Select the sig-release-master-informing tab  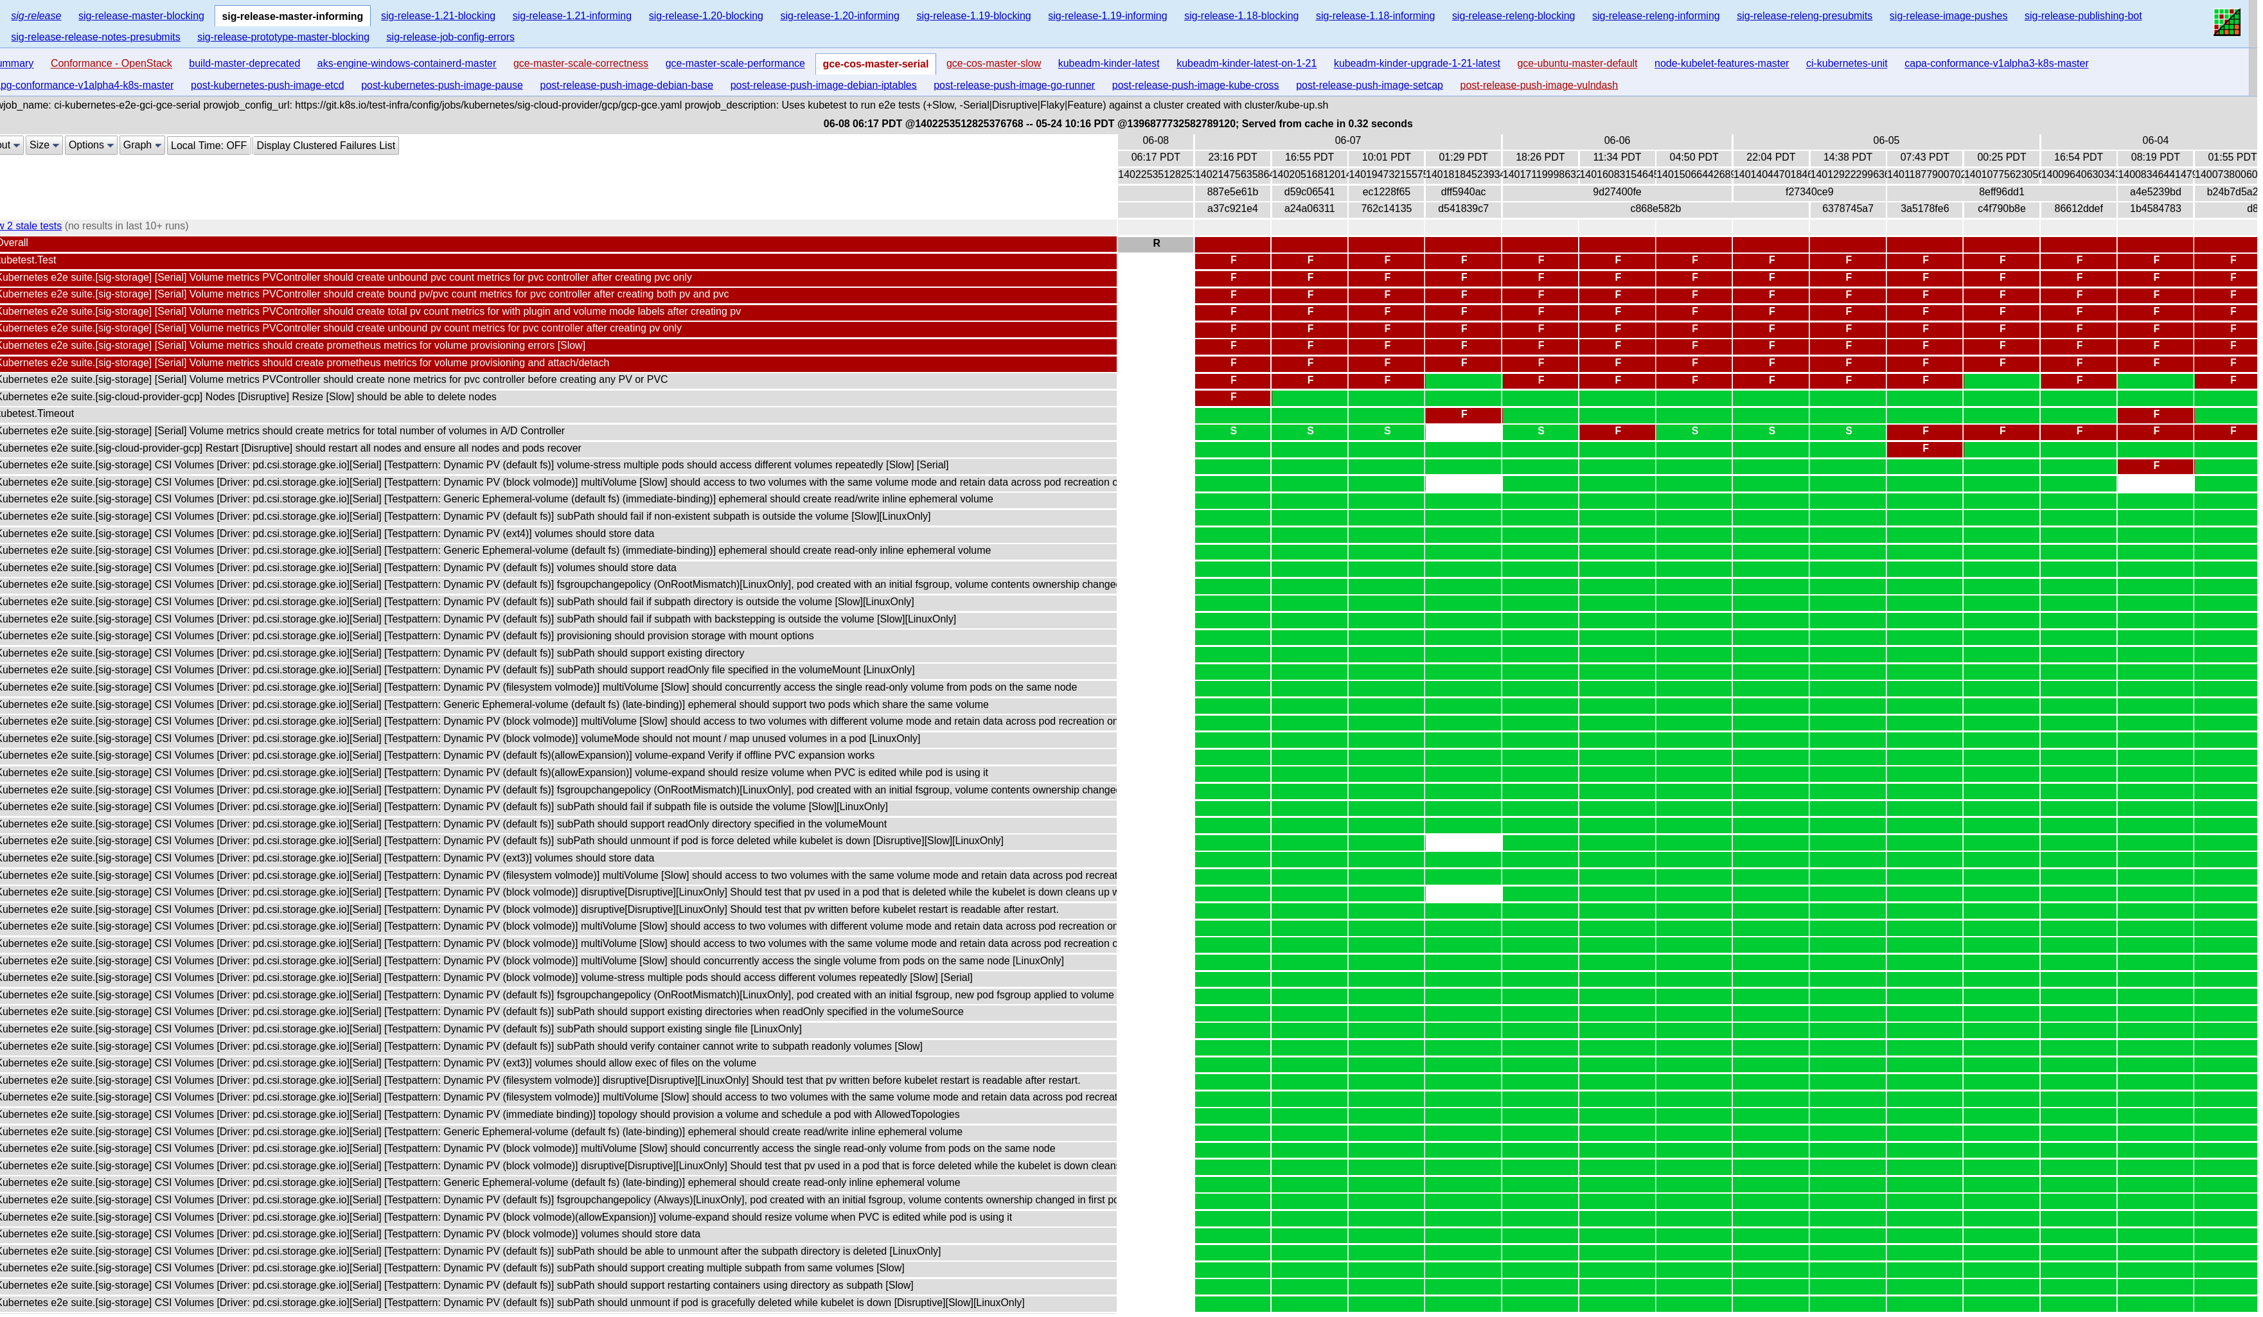(293, 16)
